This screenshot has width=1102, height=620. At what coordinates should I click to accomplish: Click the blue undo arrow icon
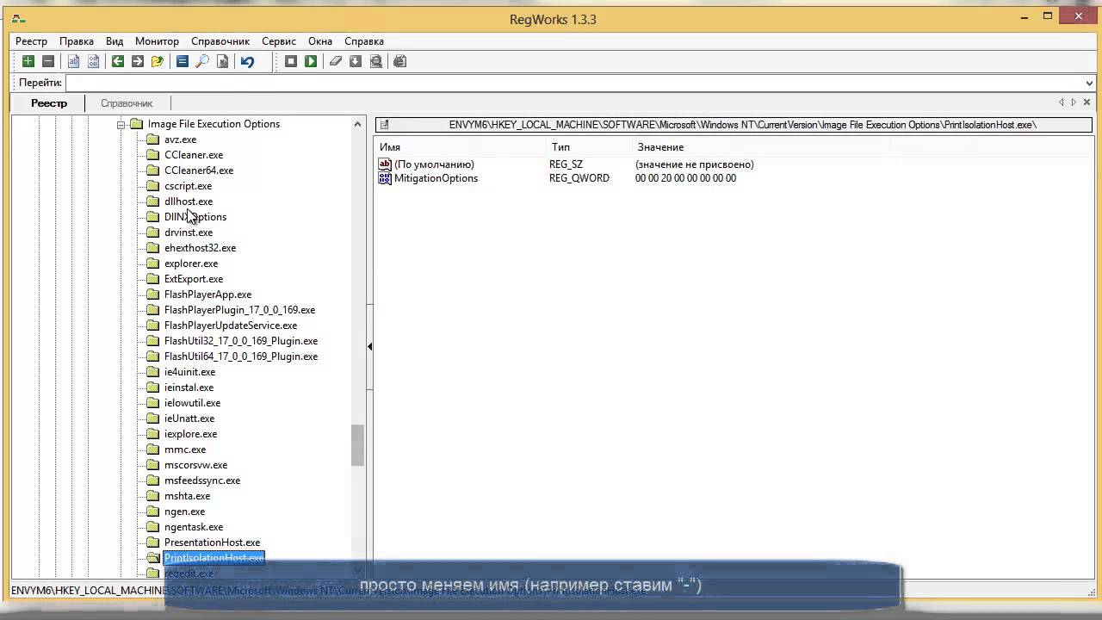click(x=247, y=61)
